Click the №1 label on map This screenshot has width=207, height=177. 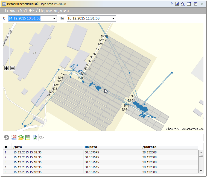pyautogui.click(x=49, y=95)
